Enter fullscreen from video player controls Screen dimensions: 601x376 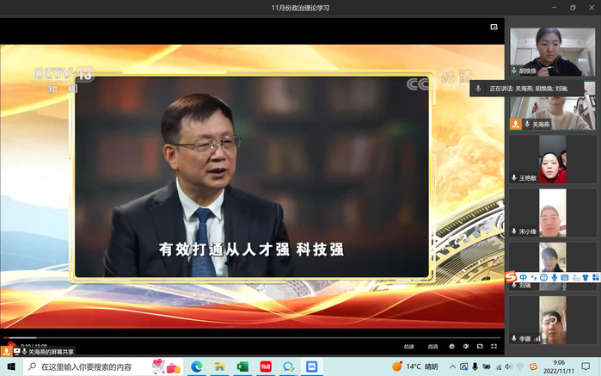click(494, 346)
